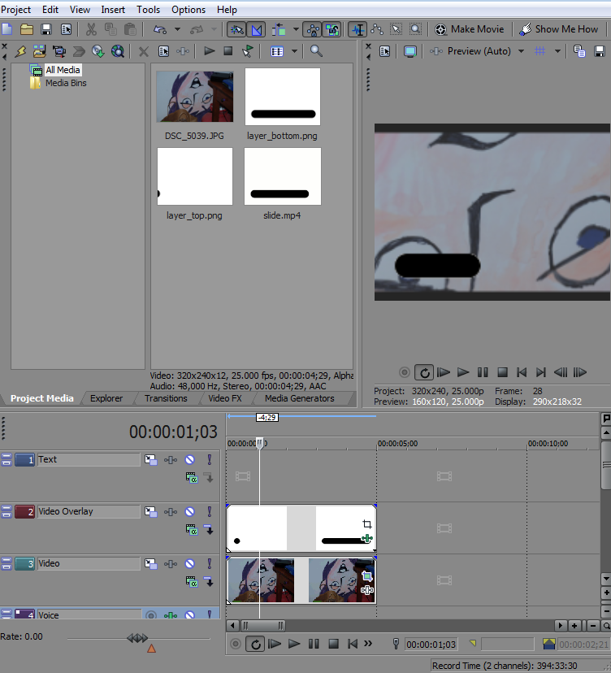Save preview snapshot to file
The height and width of the screenshot is (673, 611).
pyautogui.click(x=600, y=51)
